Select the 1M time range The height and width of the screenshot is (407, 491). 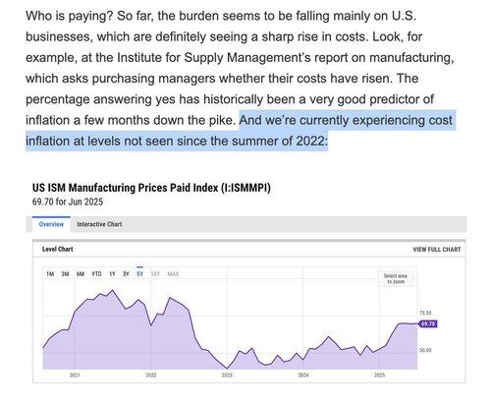point(50,274)
